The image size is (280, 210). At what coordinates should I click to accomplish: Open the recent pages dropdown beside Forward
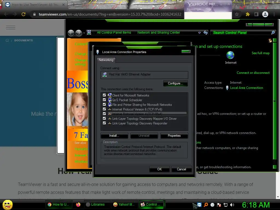[84, 33]
